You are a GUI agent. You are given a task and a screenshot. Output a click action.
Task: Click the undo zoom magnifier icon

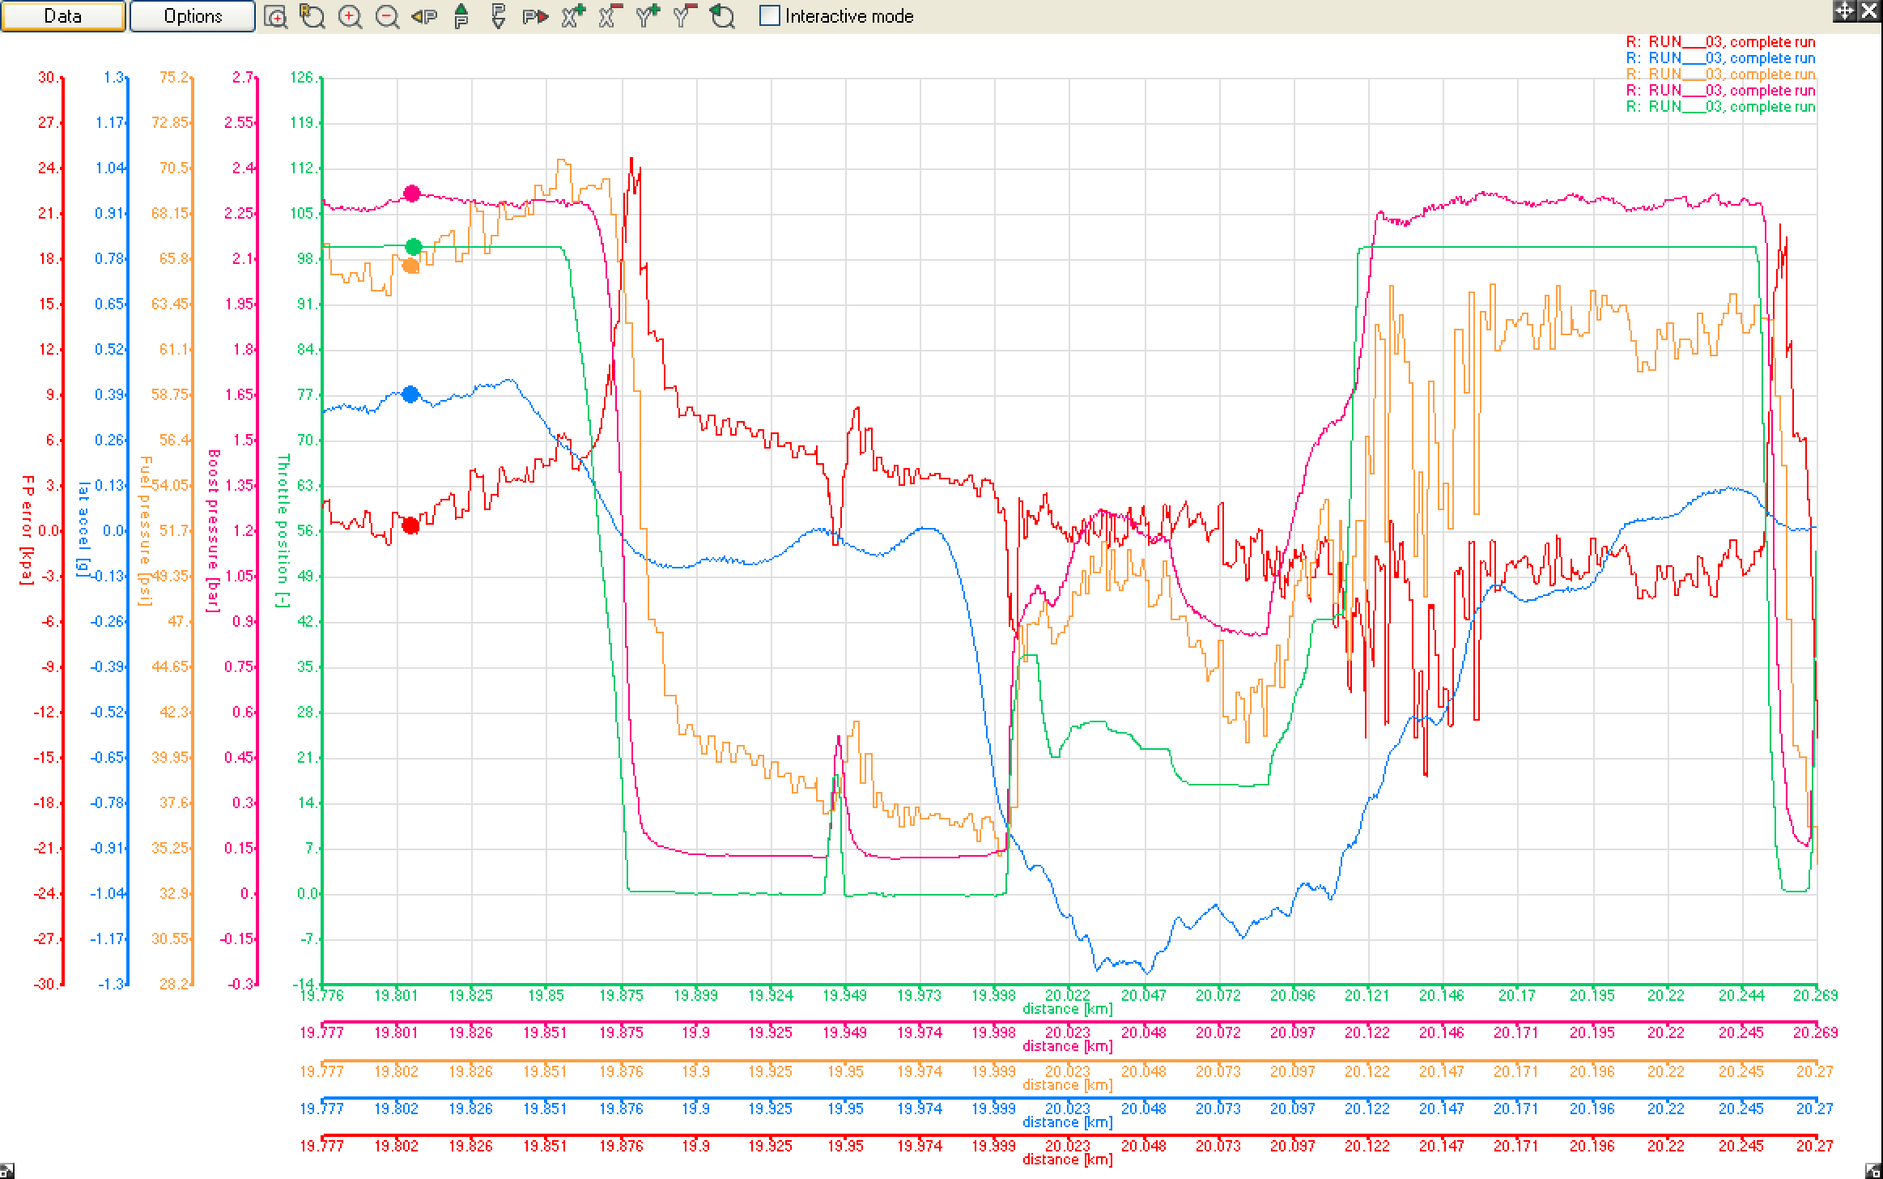722,16
